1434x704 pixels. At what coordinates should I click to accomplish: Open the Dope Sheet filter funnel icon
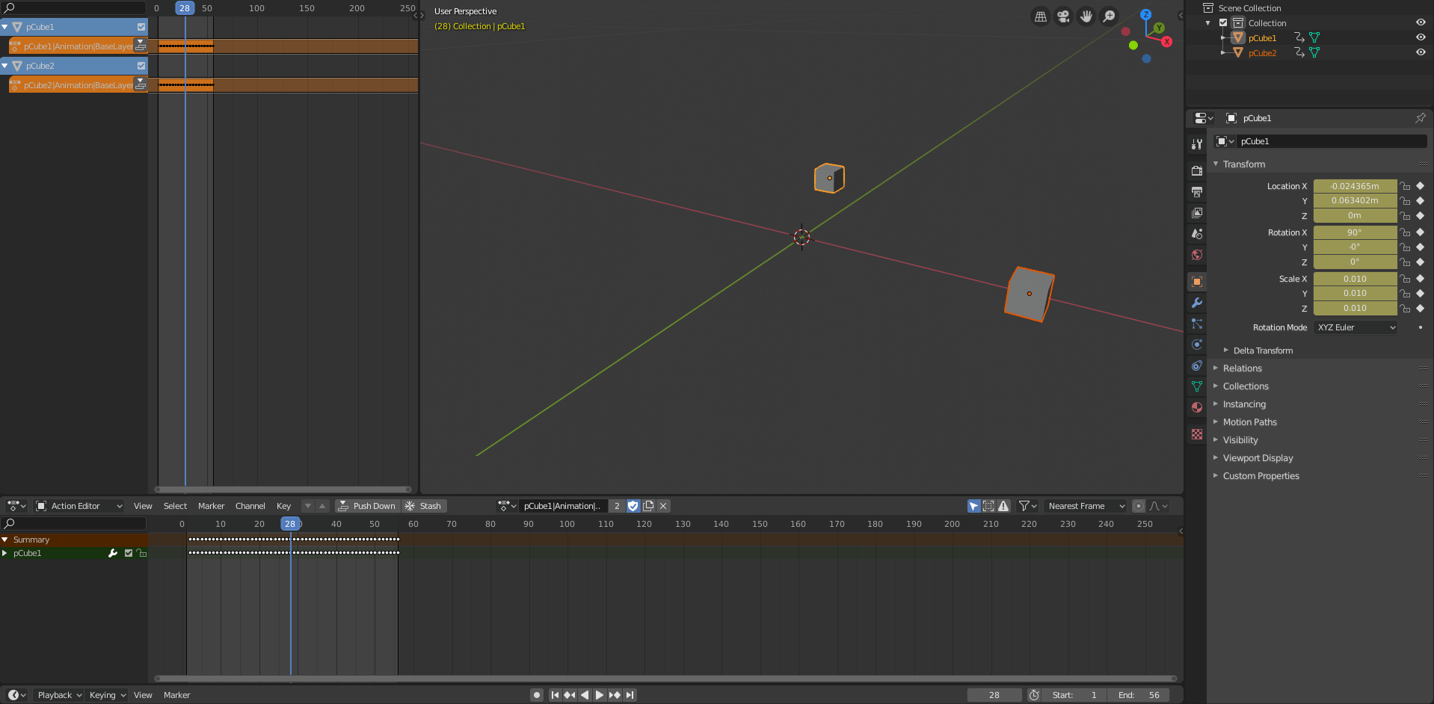tap(1024, 506)
